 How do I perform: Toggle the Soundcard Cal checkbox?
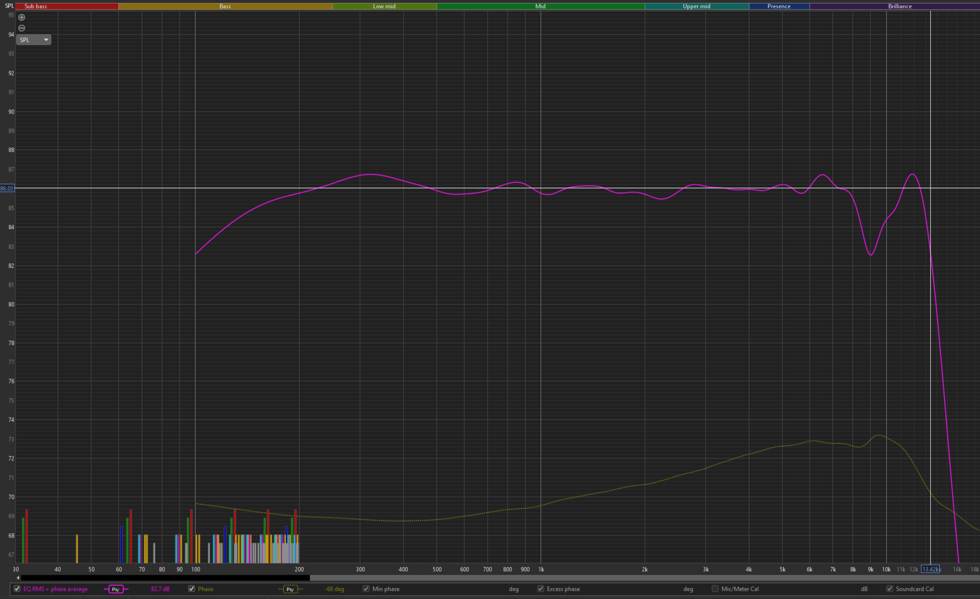[x=890, y=589]
